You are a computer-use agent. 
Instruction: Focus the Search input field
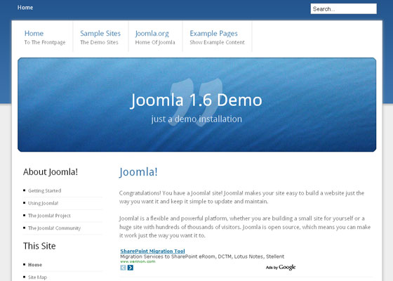[343, 8]
